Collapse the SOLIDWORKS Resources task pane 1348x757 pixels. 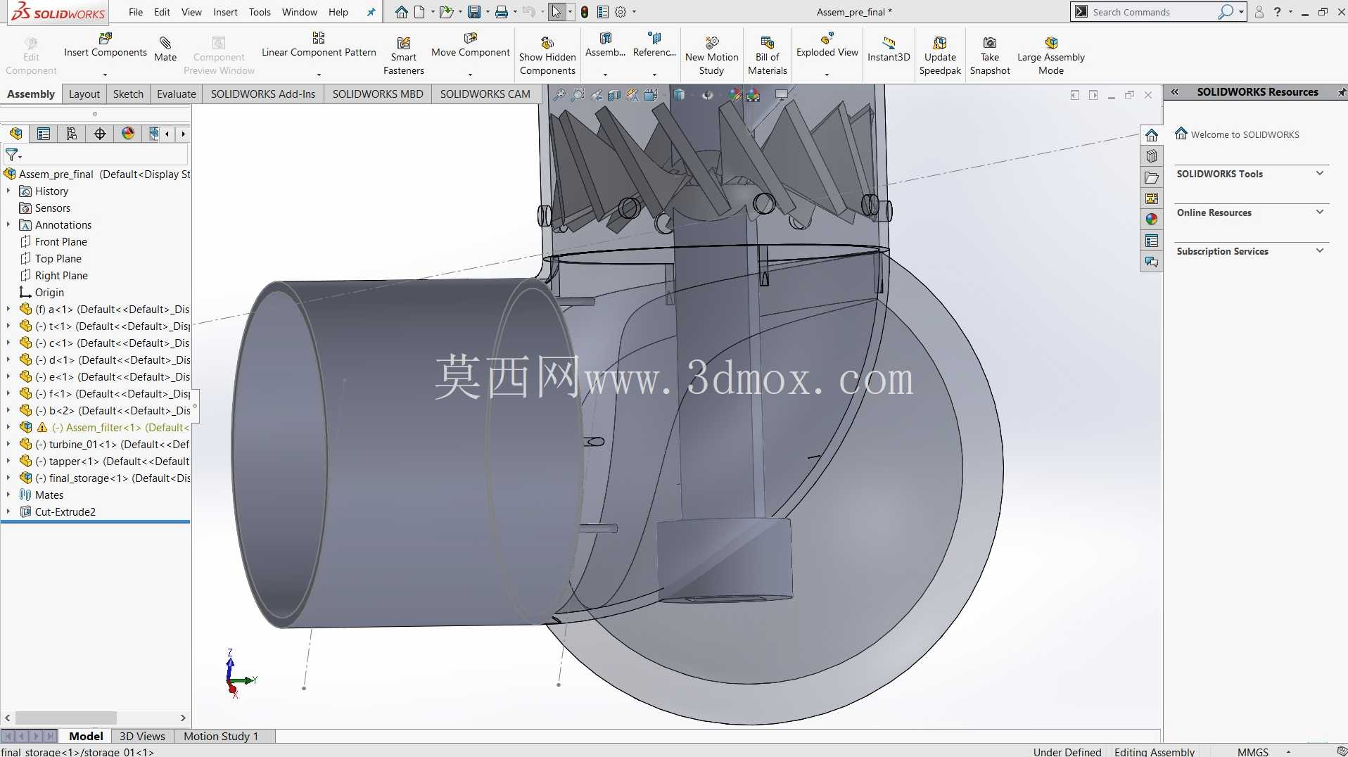[x=1174, y=92]
